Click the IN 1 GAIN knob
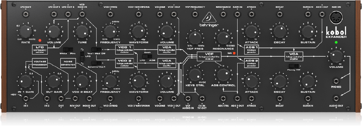 tap(25, 81)
